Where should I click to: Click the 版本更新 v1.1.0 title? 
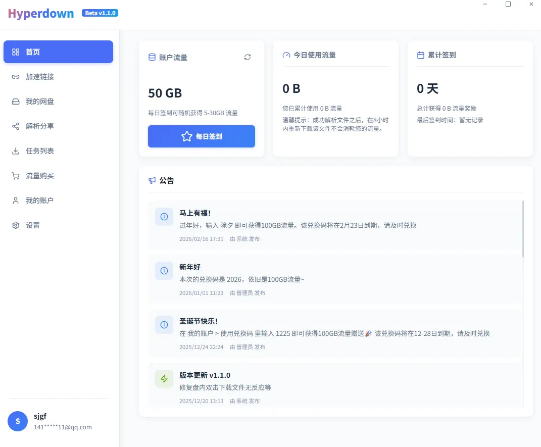[x=205, y=375]
